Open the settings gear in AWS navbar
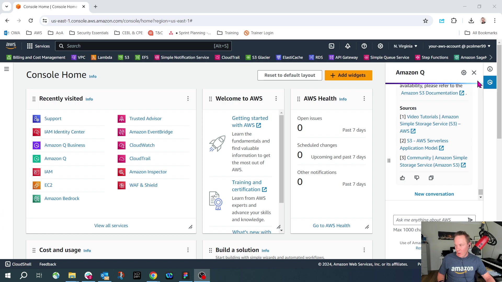The height and width of the screenshot is (282, 502). [x=380, y=46]
